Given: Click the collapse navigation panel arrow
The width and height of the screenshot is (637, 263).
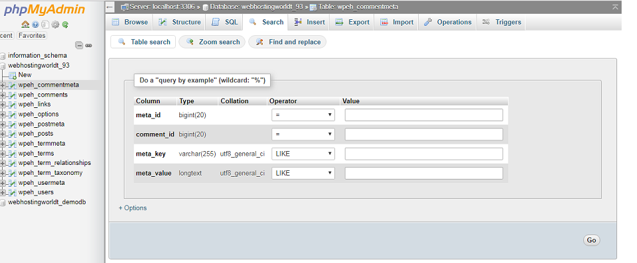Looking at the screenshot, I should pyautogui.click(x=109, y=7).
